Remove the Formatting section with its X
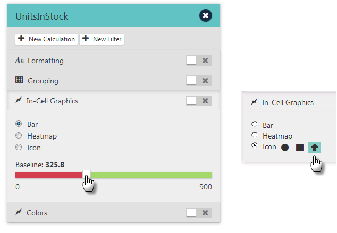Screen dimensions: 337x233 click(205, 61)
